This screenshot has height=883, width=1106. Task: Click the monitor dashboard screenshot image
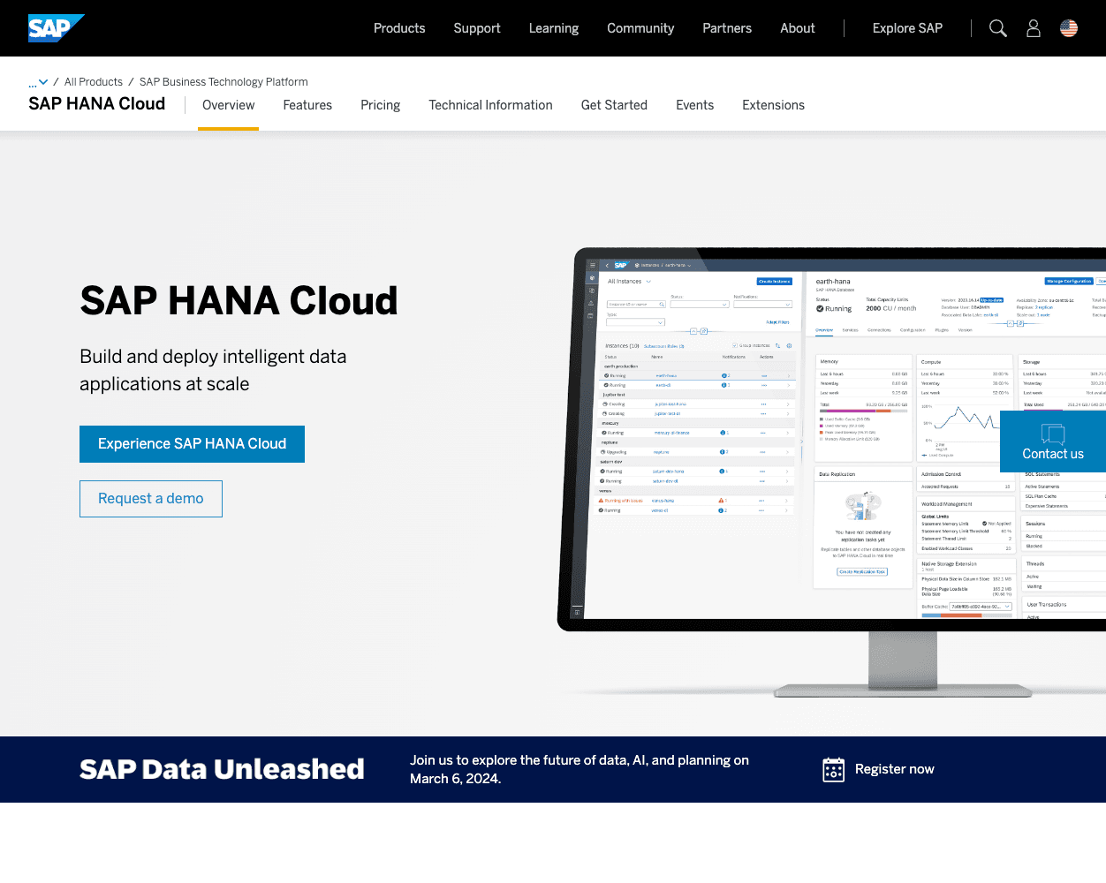coord(831,472)
